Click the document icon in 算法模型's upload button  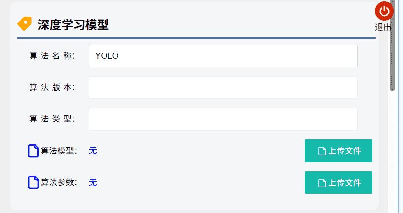pyautogui.click(x=322, y=151)
